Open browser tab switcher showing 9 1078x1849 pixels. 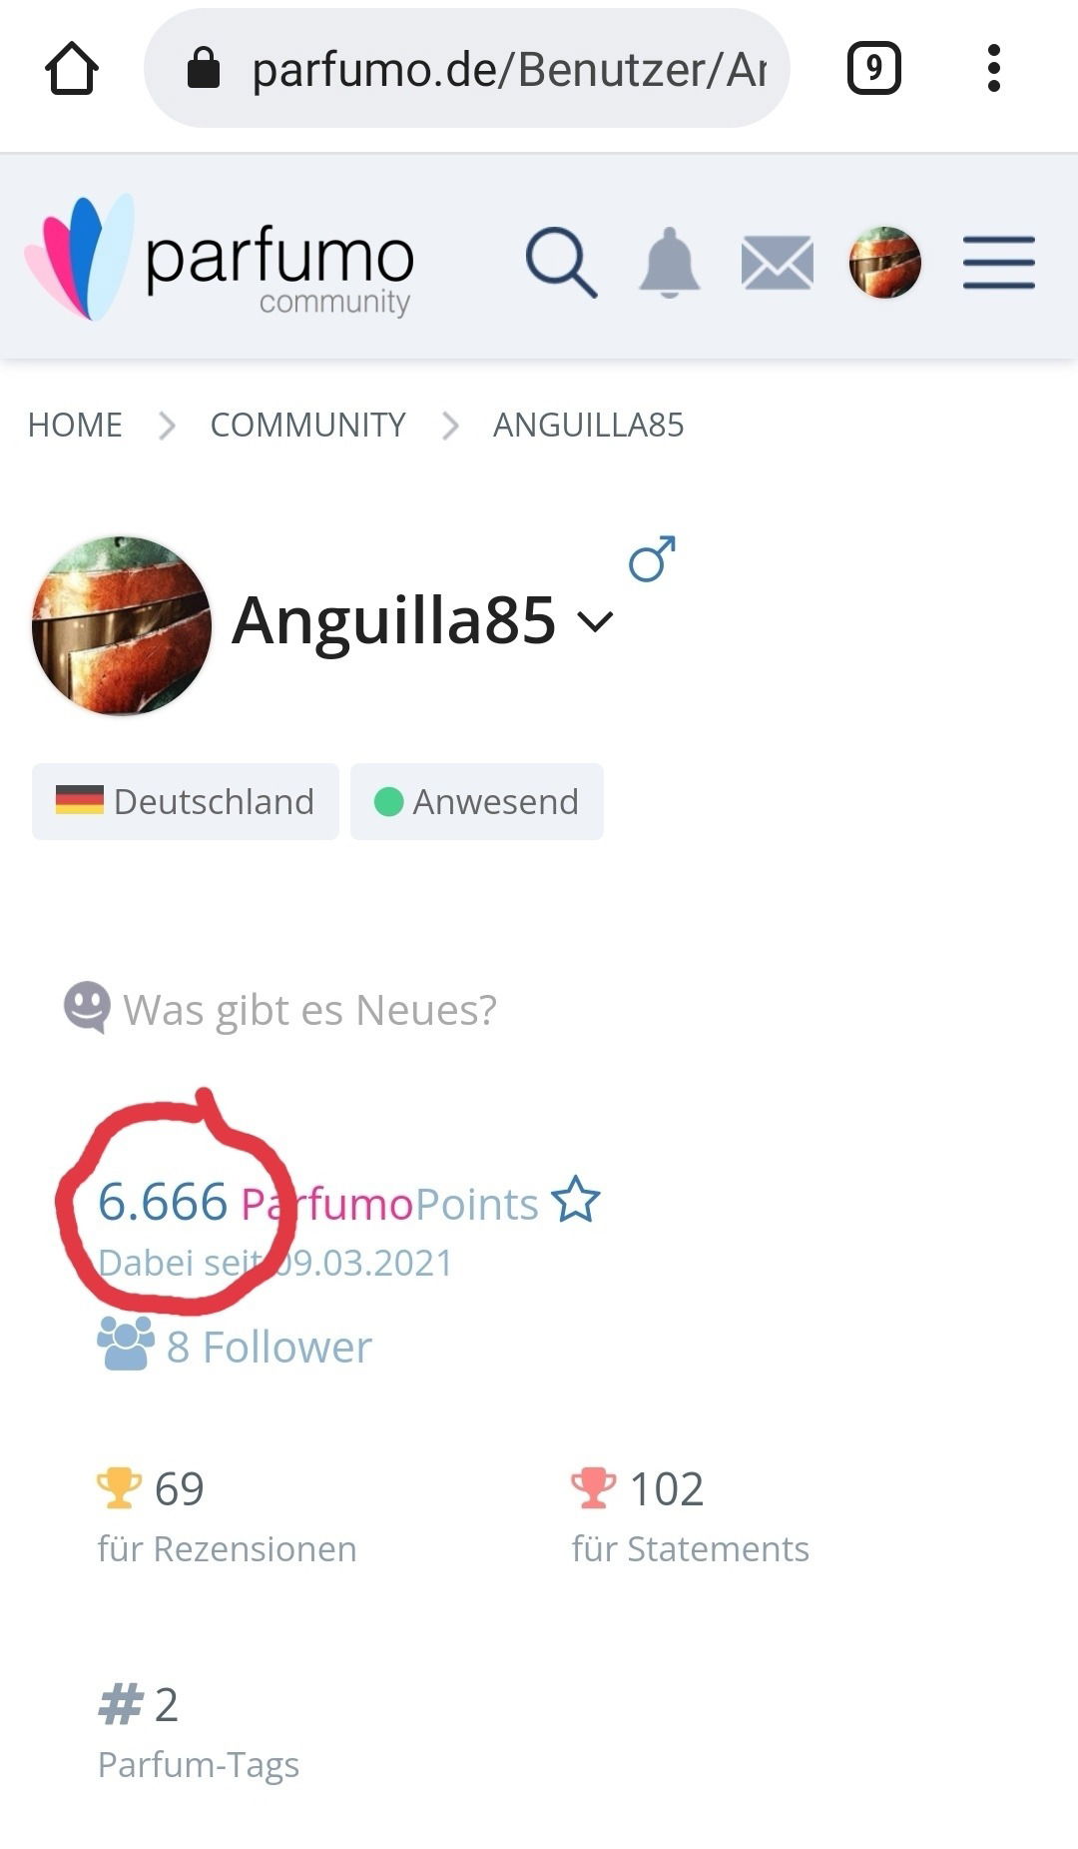[x=874, y=69]
